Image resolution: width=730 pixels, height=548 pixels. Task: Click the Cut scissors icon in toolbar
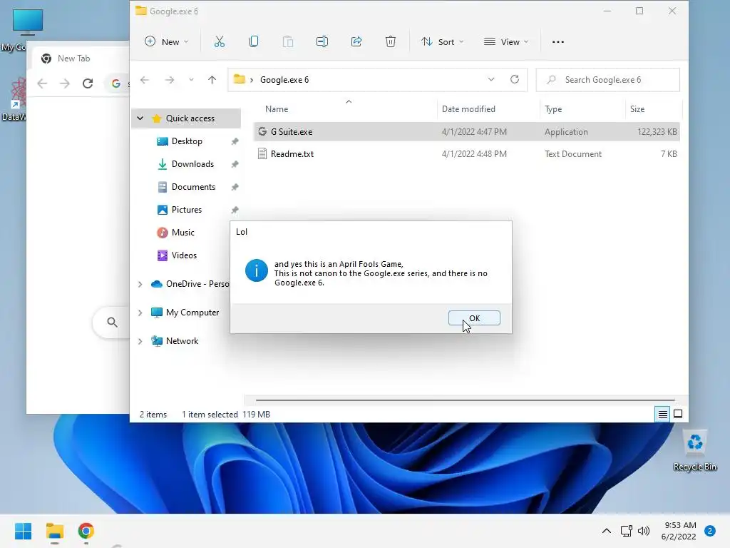(220, 42)
